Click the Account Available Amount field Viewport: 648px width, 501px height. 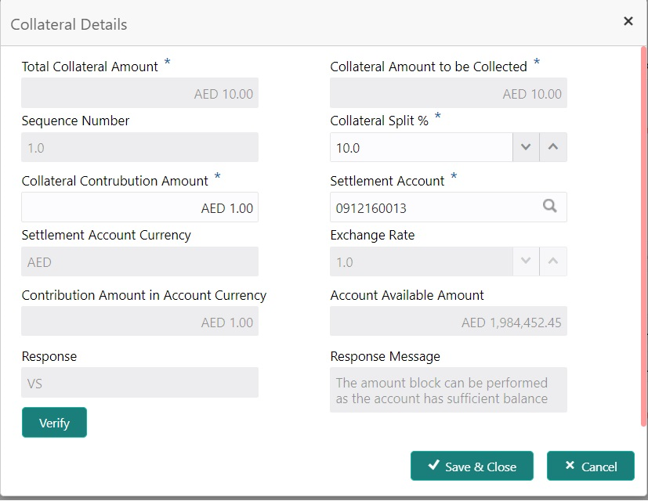point(448,322)
